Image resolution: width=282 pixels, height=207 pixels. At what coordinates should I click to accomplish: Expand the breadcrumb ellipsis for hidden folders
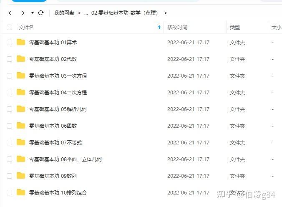(86, 13)
